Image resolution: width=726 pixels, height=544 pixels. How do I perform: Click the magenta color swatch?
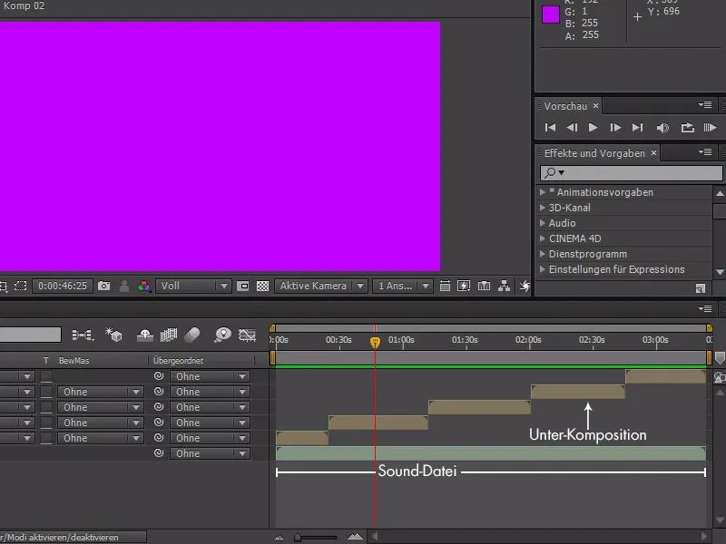coord(550,15)
